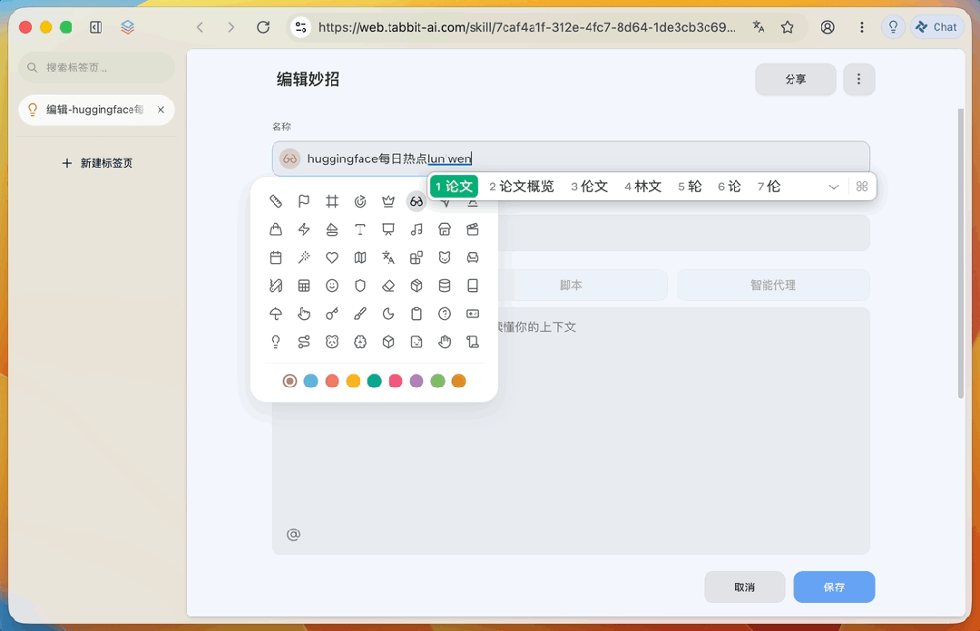
Task: Select the cat face icon
Action: pos(445,257)
